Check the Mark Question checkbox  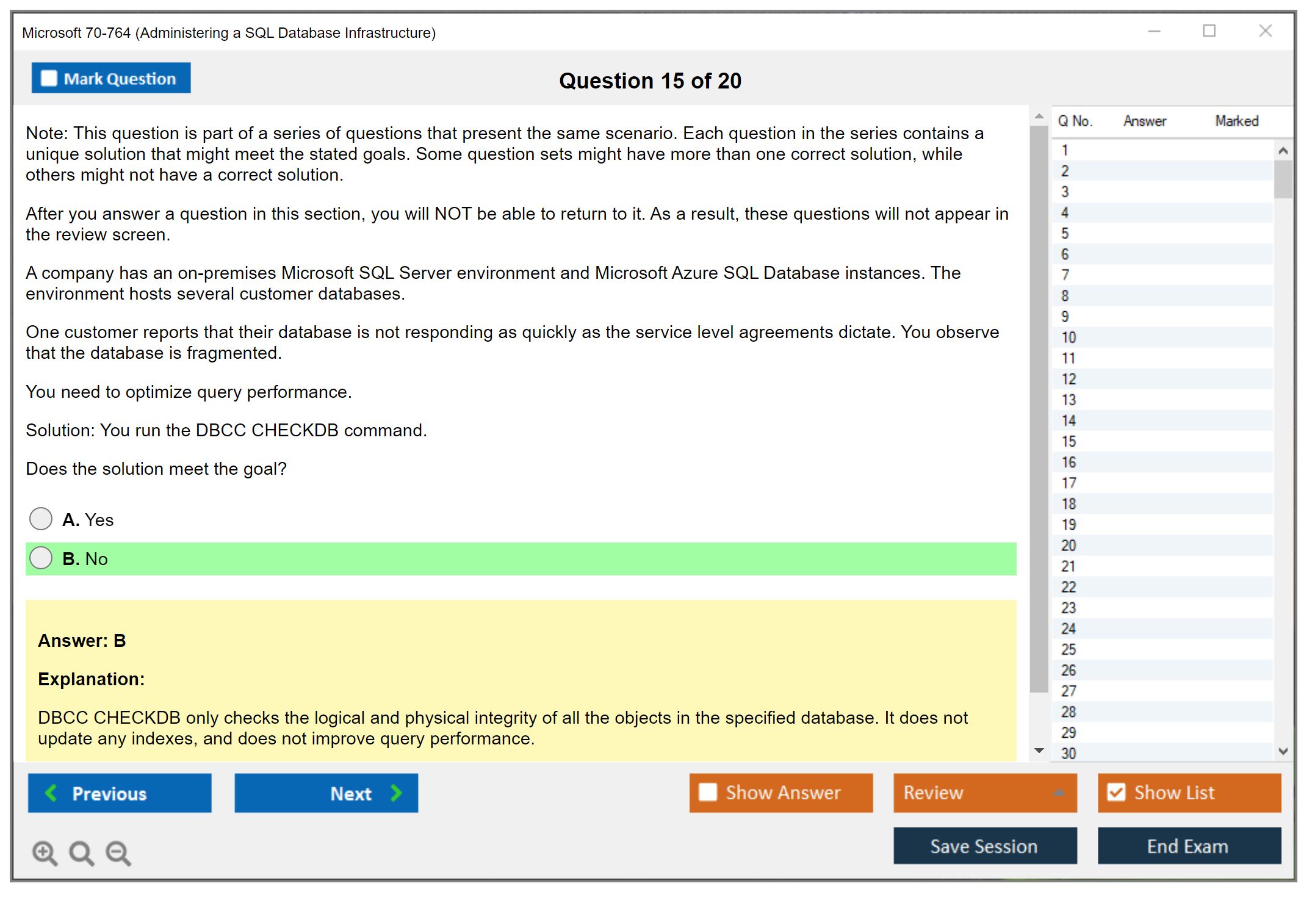(49, 78)
